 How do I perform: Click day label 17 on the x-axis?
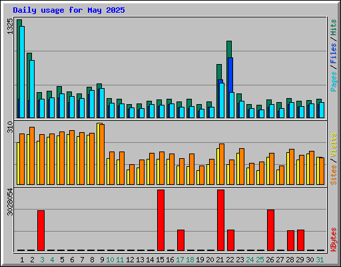[180, 260]
